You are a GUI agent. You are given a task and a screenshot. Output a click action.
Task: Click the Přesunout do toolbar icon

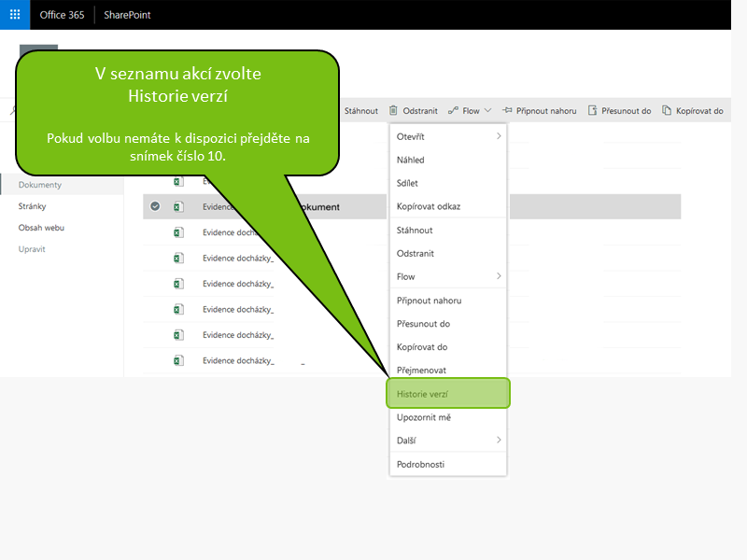coord(592,110)
